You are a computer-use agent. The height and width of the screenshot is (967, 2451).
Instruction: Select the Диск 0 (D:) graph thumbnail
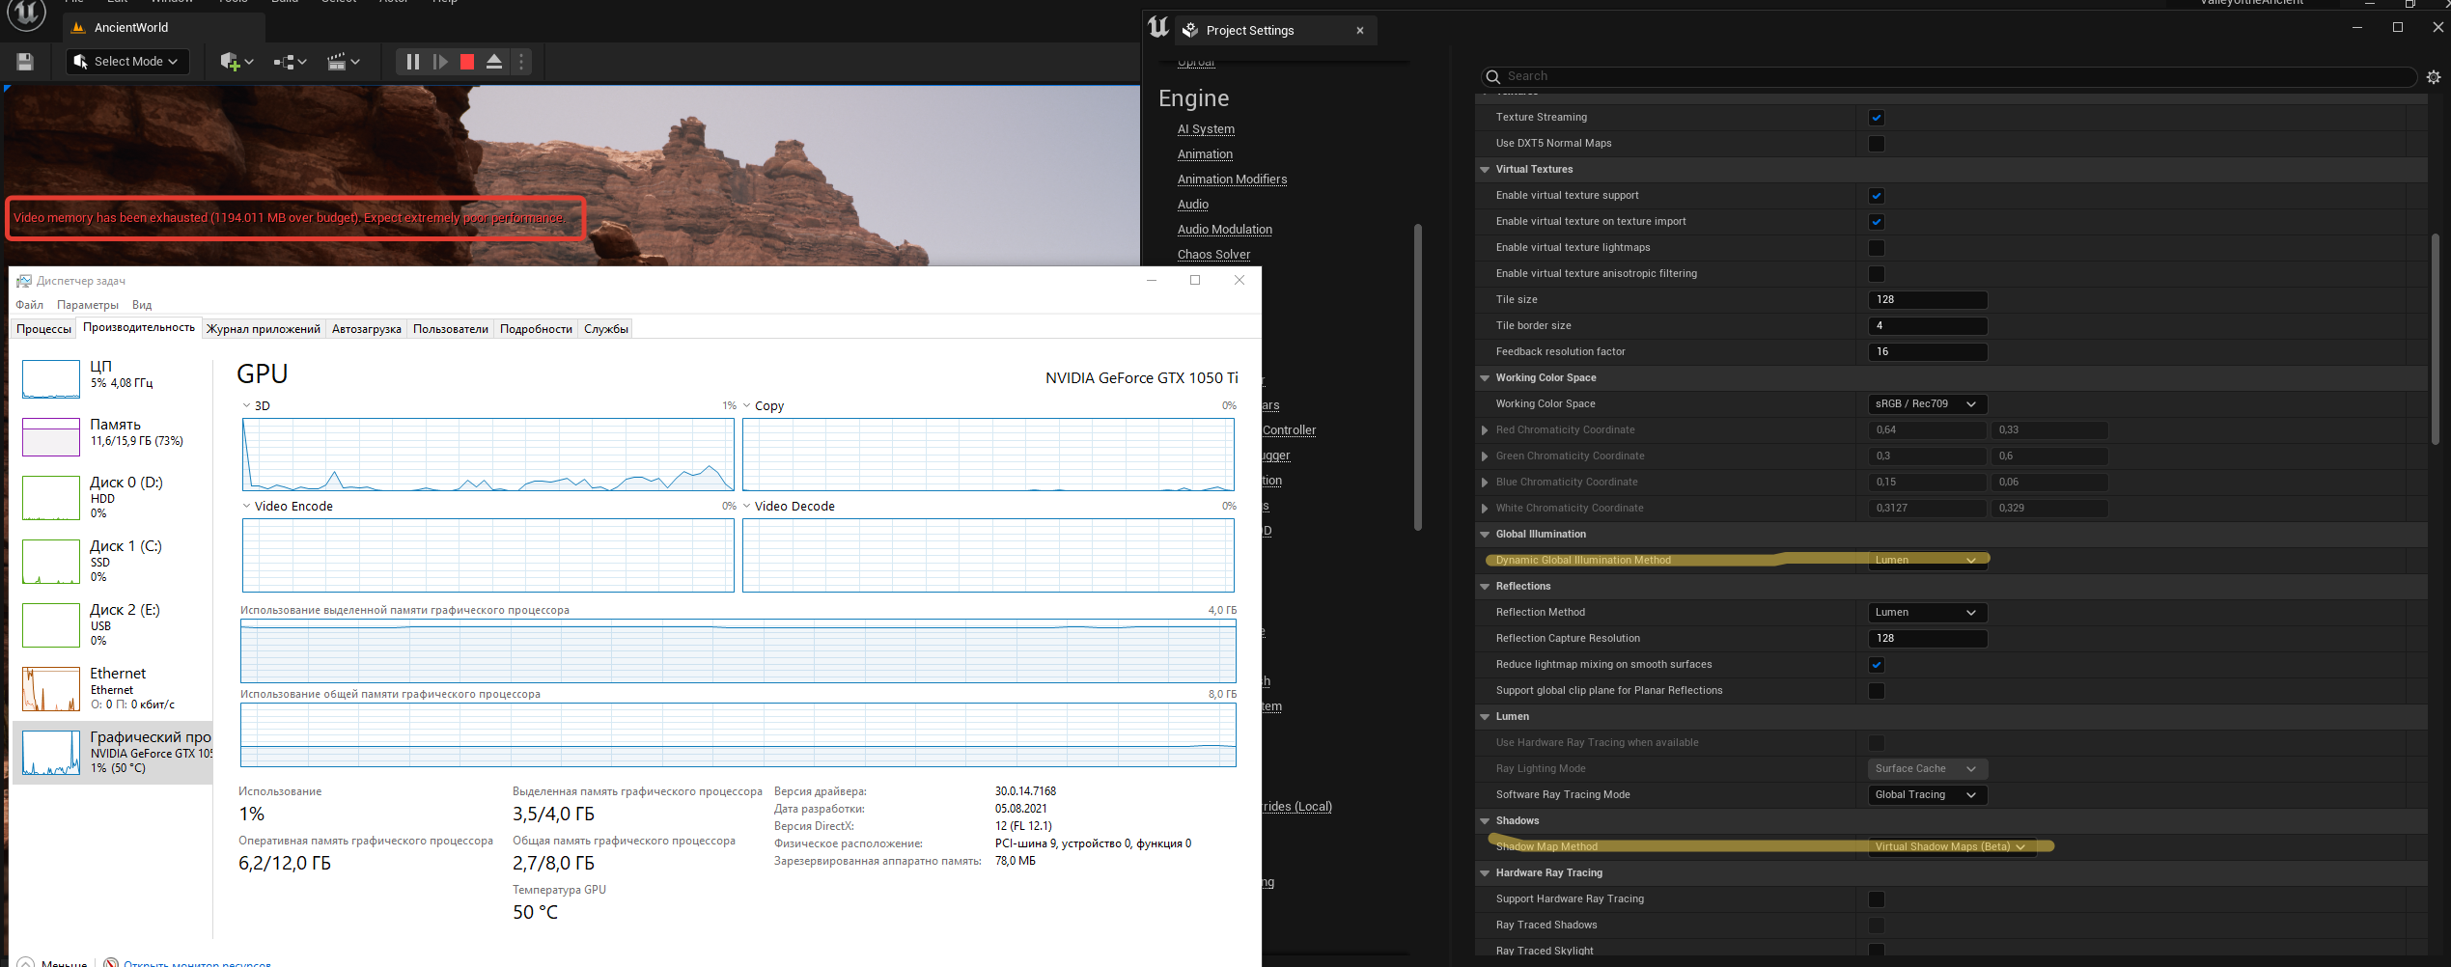pos(51,498)
